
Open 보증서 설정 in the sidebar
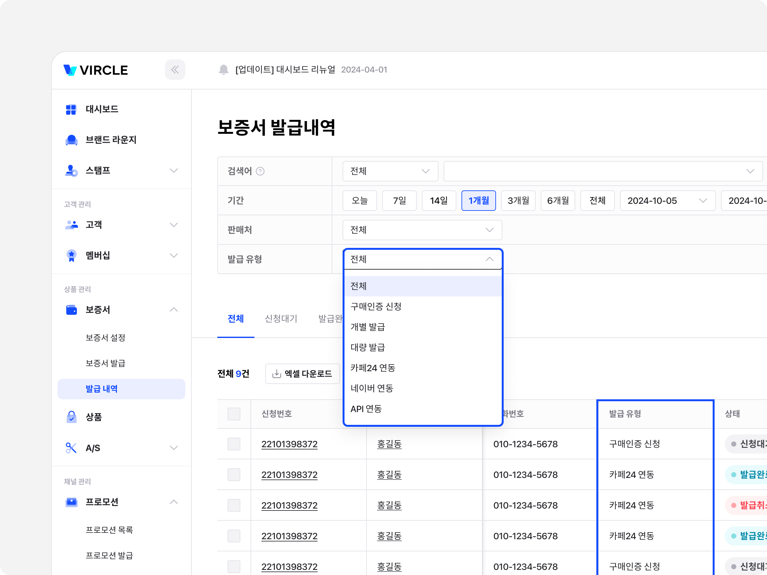pyautogui.click(x=105, y=338)
